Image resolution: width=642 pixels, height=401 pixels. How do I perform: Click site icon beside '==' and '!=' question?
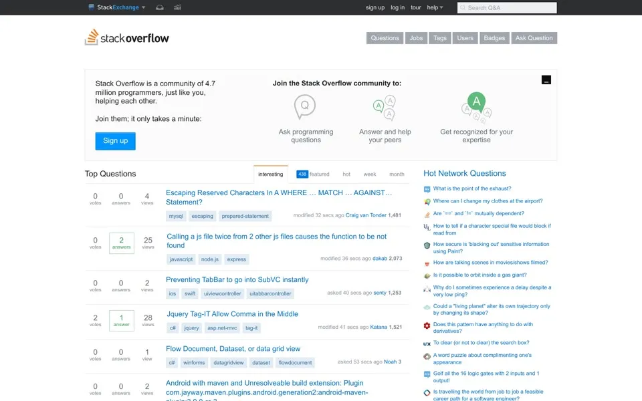427,215
